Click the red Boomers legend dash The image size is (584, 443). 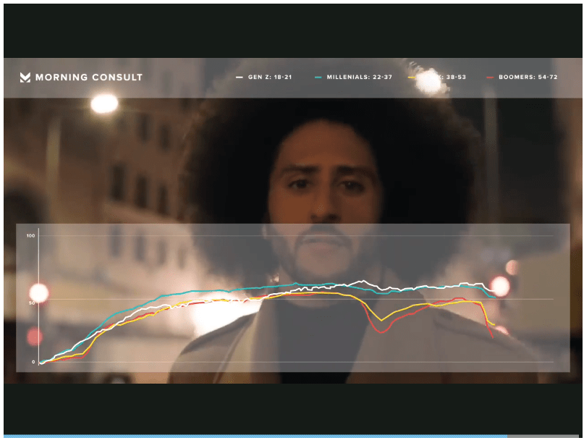pos(491,77)
